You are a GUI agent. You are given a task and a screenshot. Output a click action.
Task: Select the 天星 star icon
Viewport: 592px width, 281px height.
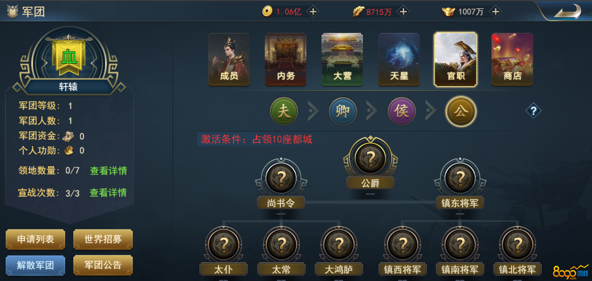click(399, 60)
